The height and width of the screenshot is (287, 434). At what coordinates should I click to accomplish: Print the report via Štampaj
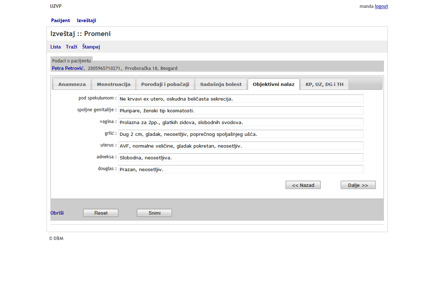91,47
